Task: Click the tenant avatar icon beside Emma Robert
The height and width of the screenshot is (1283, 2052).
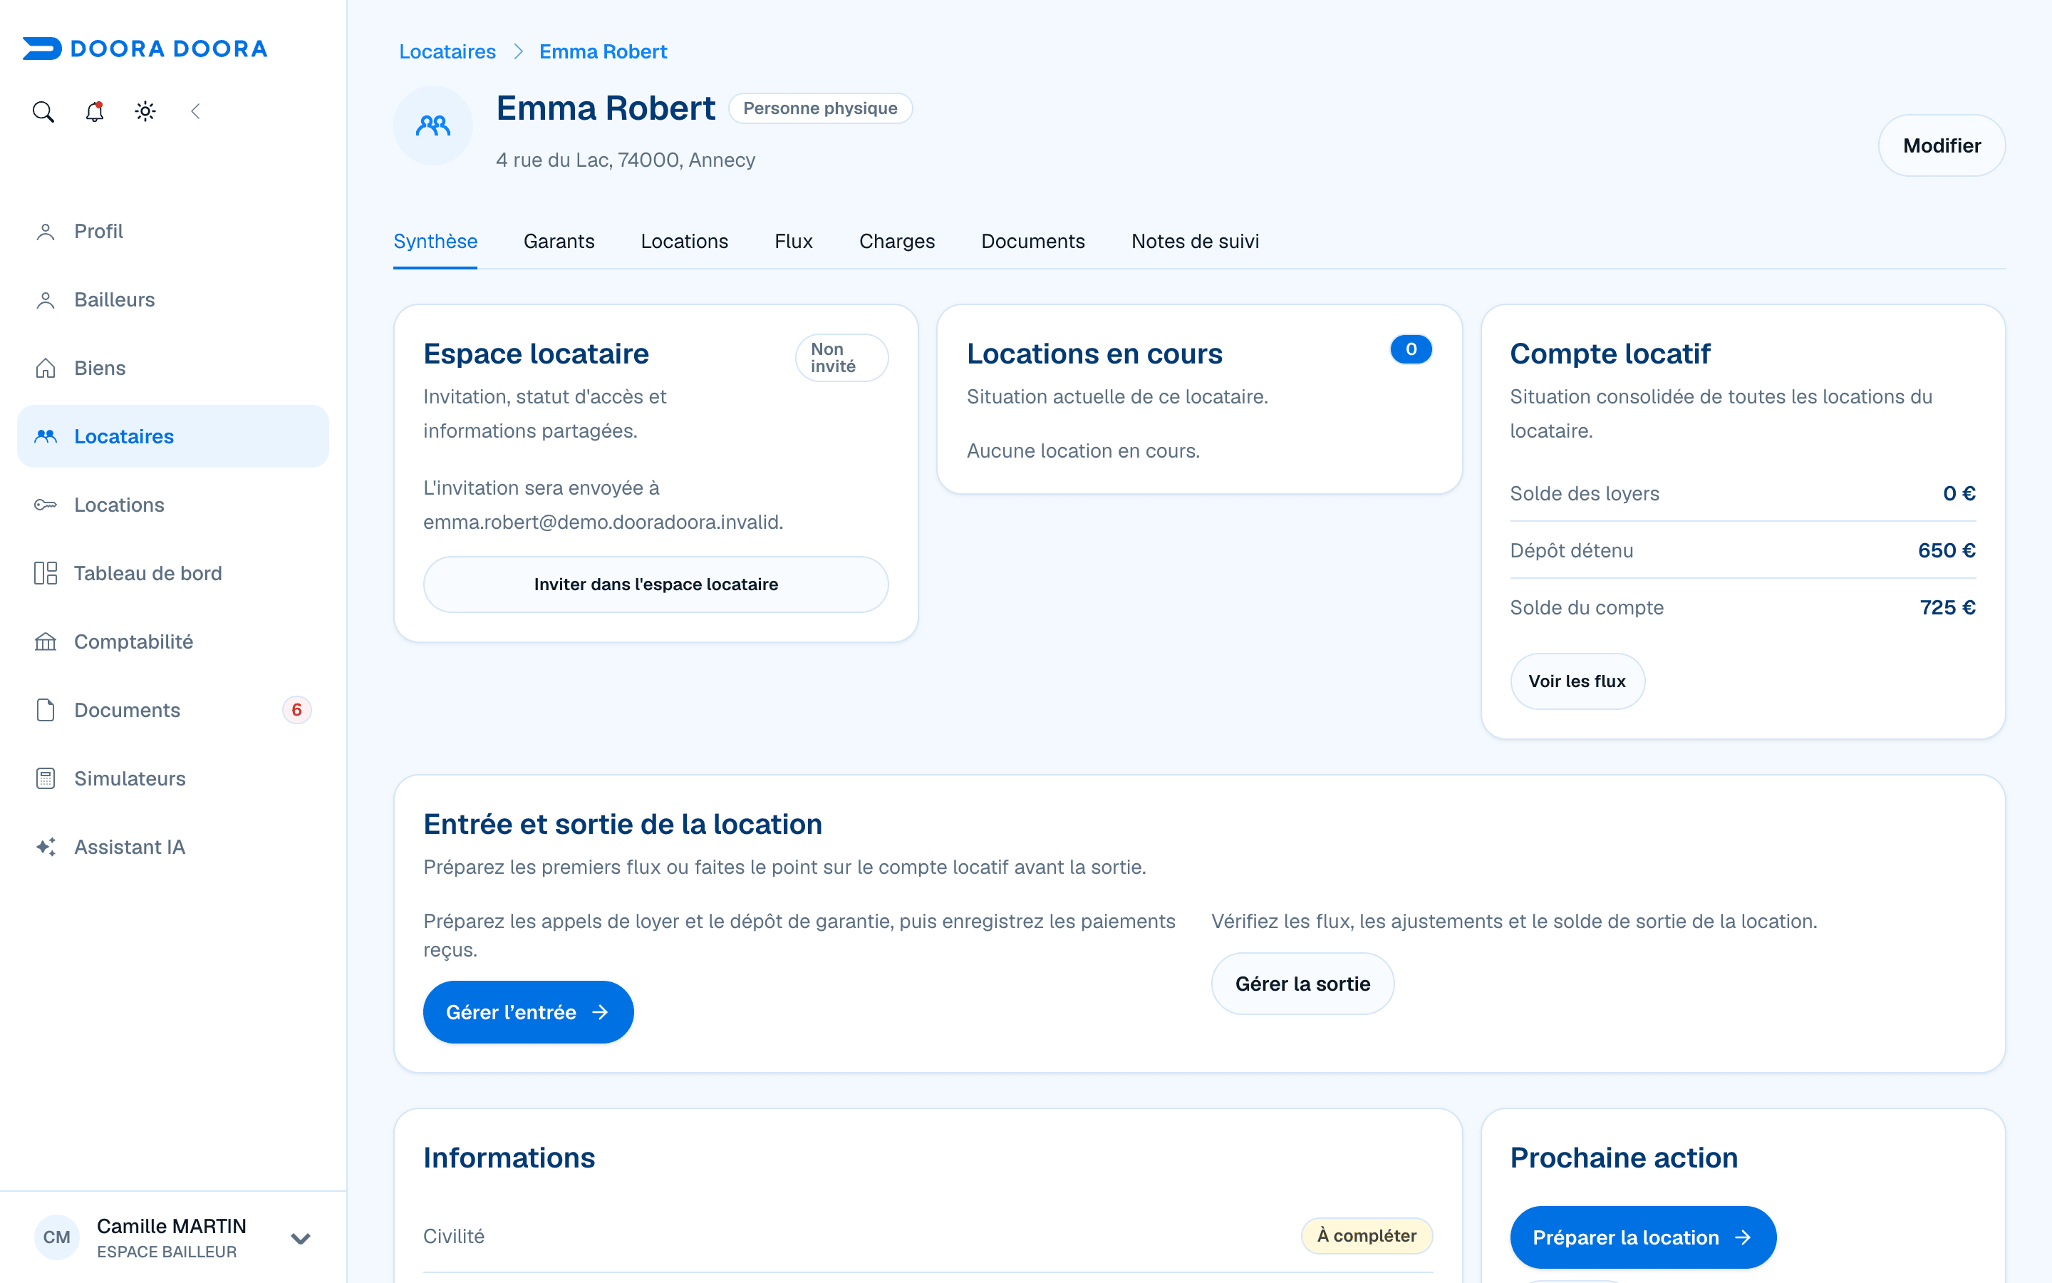Action: (433, 126)
